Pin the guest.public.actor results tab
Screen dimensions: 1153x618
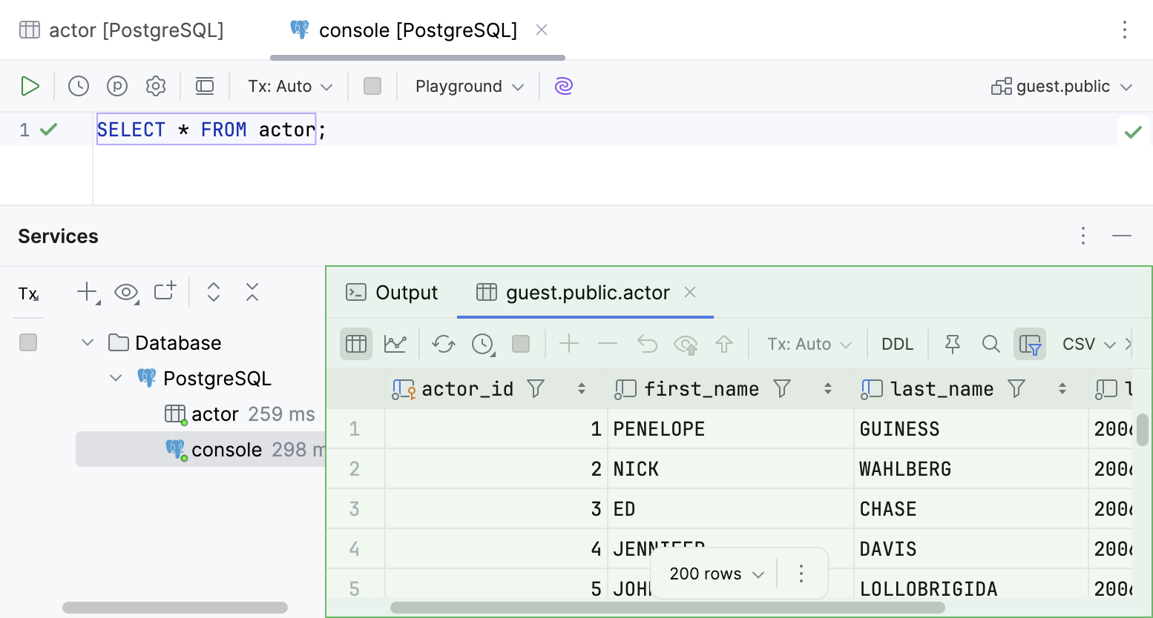(952, 343)
